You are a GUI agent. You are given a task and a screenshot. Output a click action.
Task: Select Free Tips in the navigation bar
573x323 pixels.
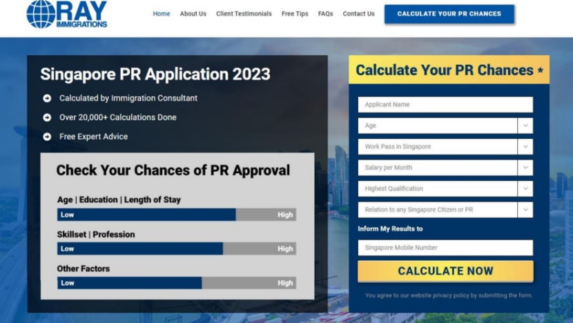point(295,14)
